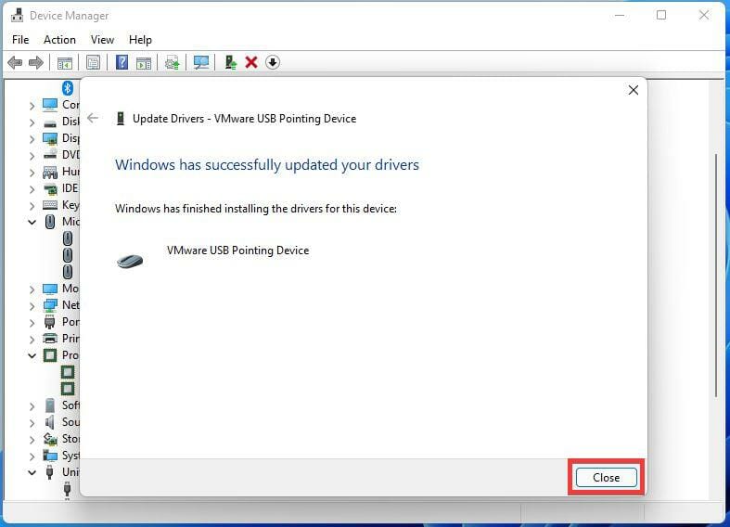Select the Ports category icon
This screenshot has width=730, height=527.
click(x=50, y=322)
